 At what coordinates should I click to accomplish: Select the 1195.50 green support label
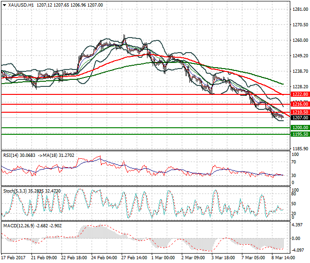300,134
